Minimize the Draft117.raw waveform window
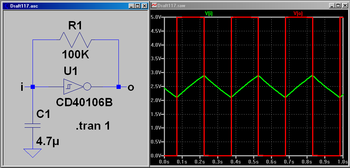350x168 pixels. pos(332,6)
